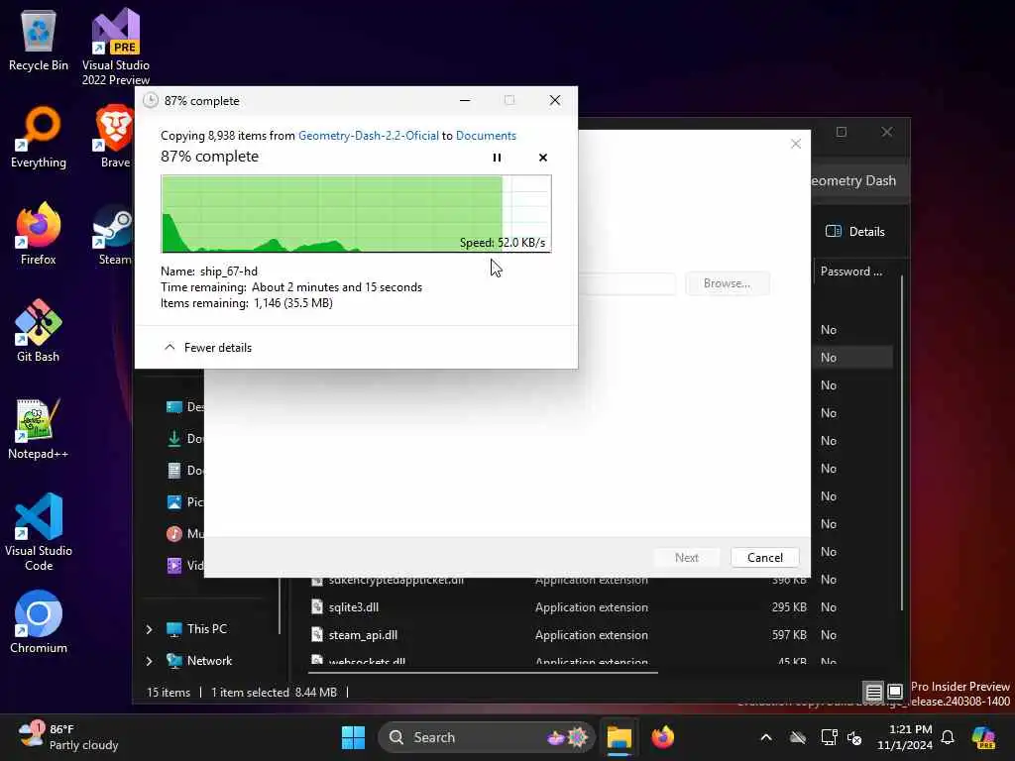The width and height of the screenshot is (1015, 761).
Task: Show hidden icons in the system tray
Action: pyautogui.click(x=766, y=737)
